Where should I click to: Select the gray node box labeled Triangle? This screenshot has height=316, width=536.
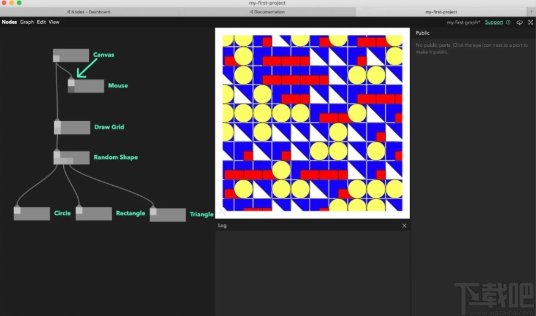pos(168,215)
